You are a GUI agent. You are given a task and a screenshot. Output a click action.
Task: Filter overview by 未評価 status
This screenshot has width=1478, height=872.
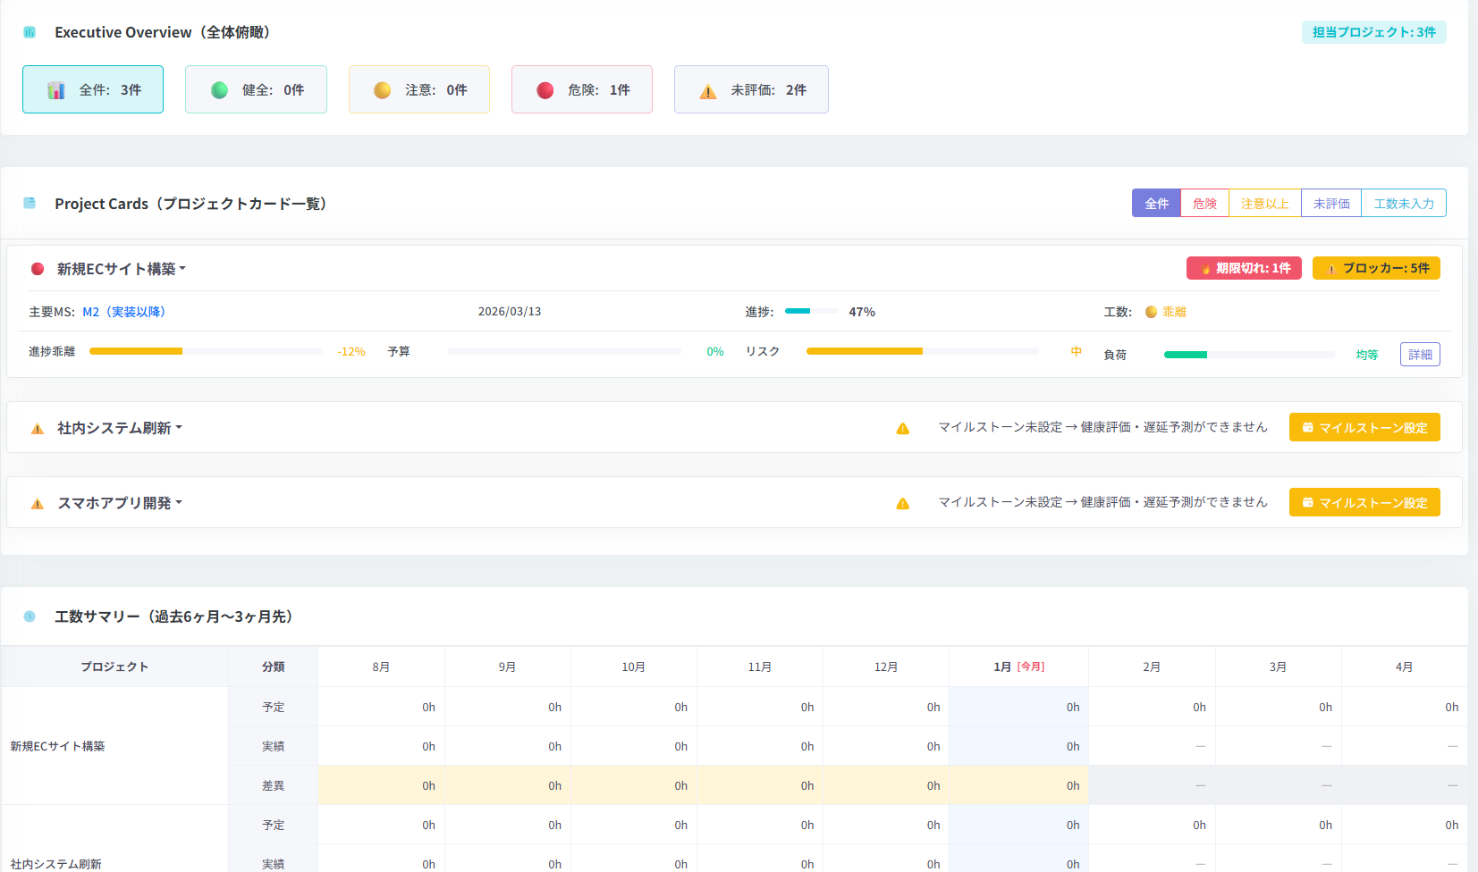(751, 89)
